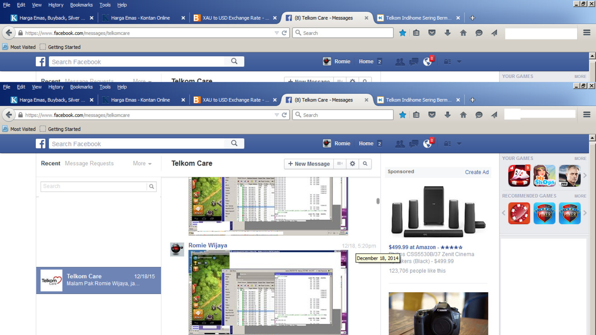Viewport: 596px width, 335px height.
Task: Switch to Harga Emas - Kontan Online tab in front window
Action: (x=143, y=100)
